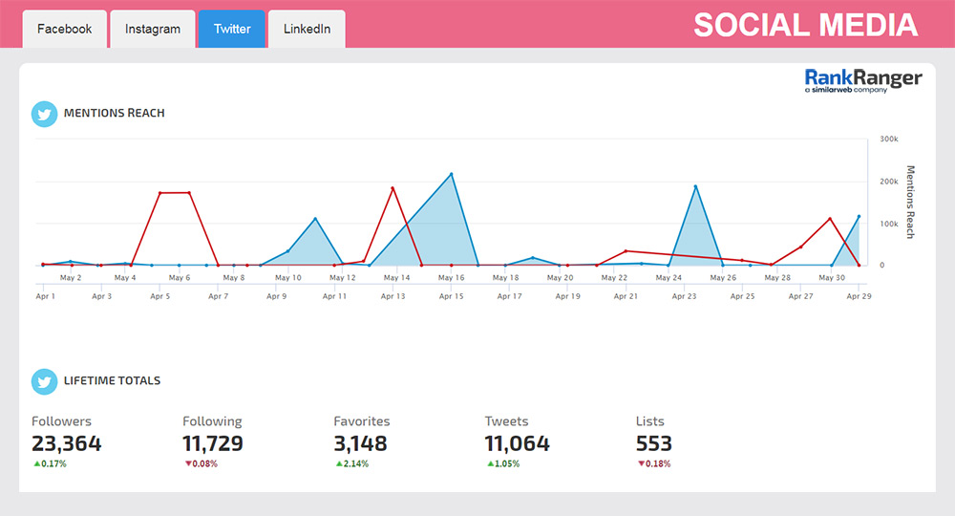Click the Twitter icon beside Mentions Reach

tap(44, 114)
